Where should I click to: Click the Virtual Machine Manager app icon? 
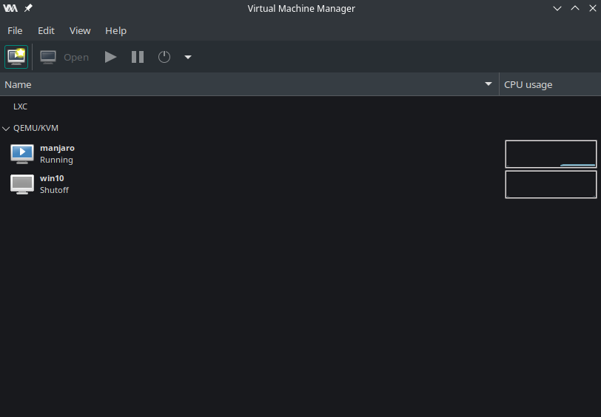pyautogui.click(x=10, y=8)
